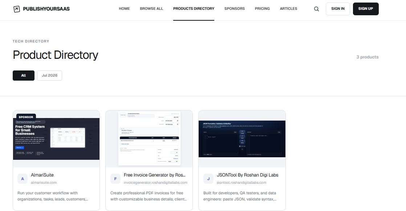Image resolution: width=406 pixels, height=211 pixels.
Task: Click the 'Product Directory' heading
Action: [x=56, y=55]
